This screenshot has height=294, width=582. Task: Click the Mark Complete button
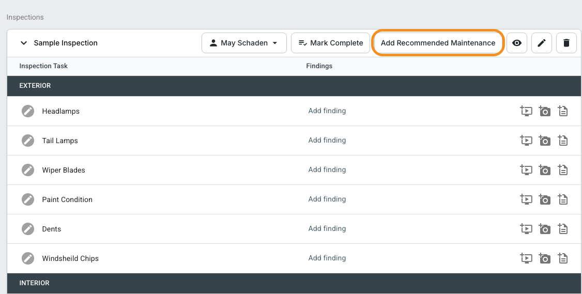(x=331, y=43)
